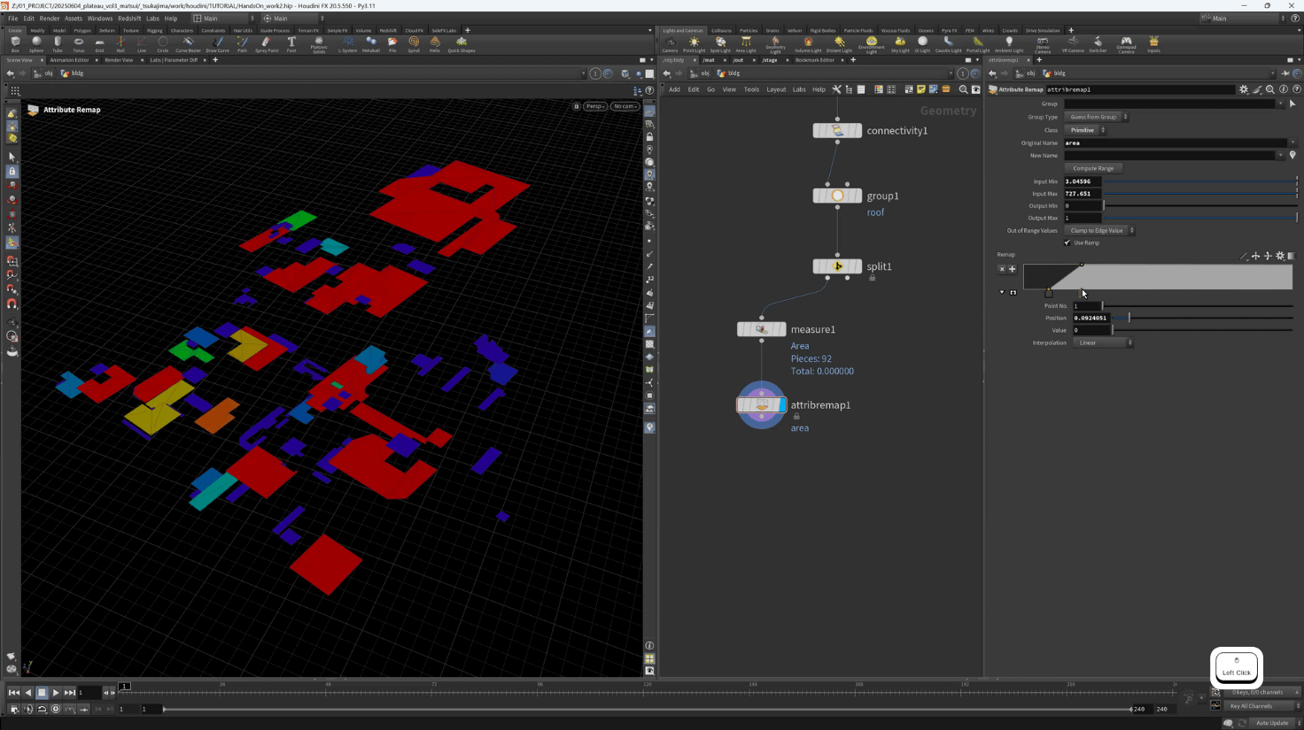Image resolution: width=1304 pixels, height=730 pixels.
Task: Click the Torus shelf tool
Action: pyautogui.click(x=78, y=43)
